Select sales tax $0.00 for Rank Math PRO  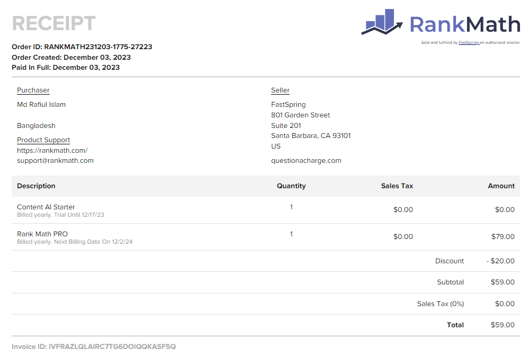pos(403,236)
